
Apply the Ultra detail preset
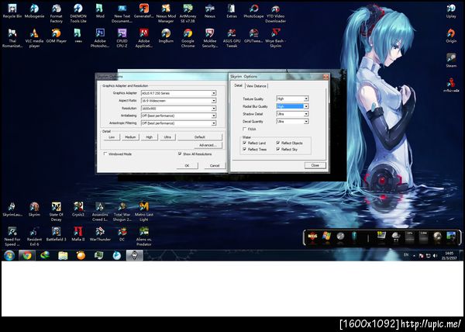[x=167, y=137]
